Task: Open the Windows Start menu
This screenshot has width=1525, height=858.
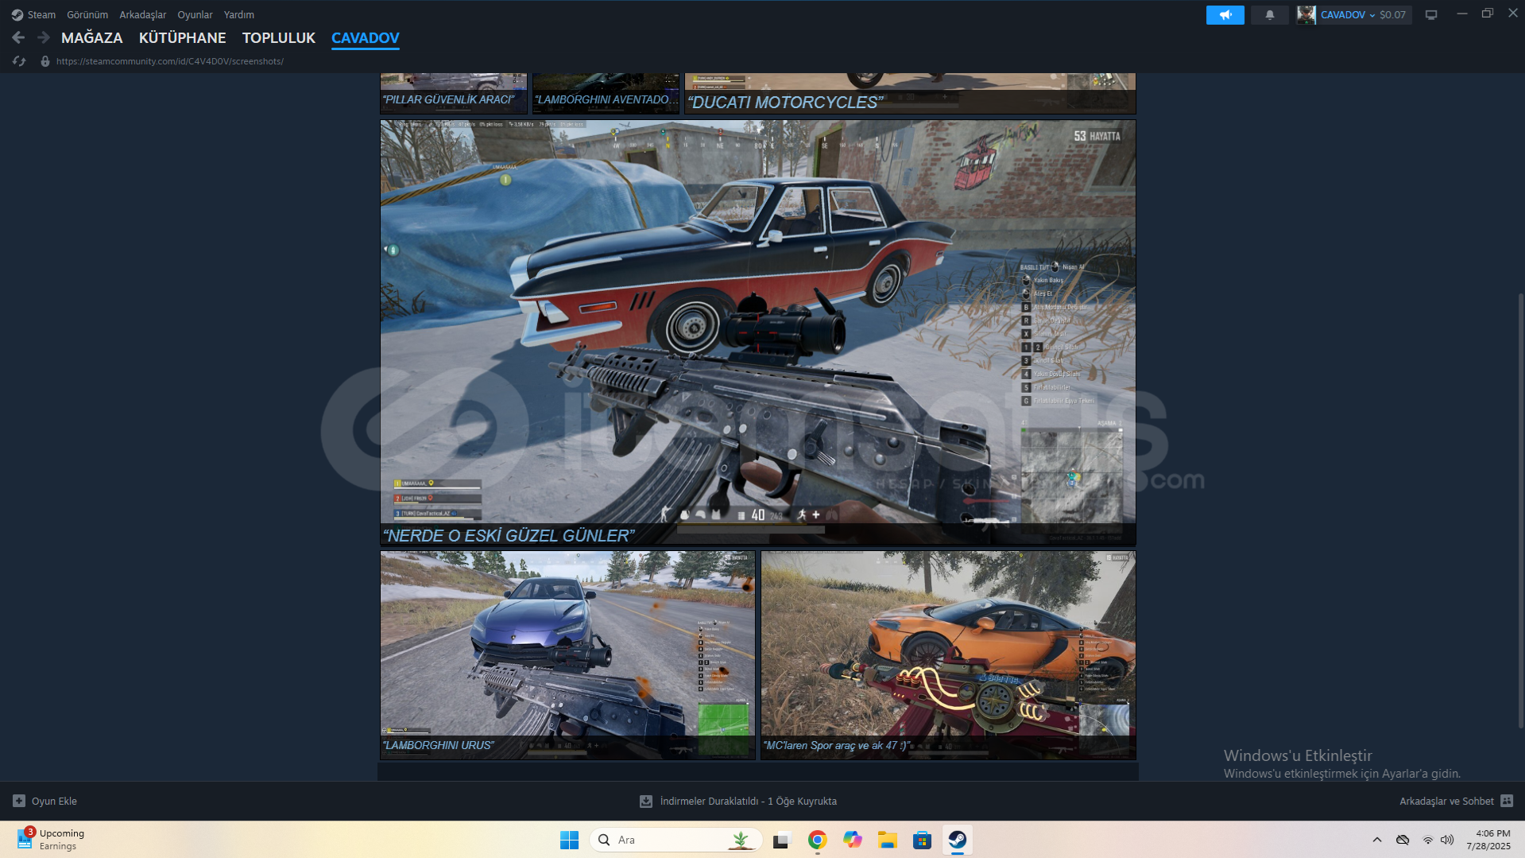Action: [569, 840]
